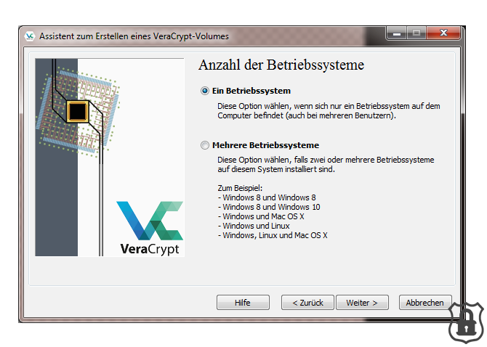Screen dimensions: 487x347
Task: Click the description starting 'Diese Option wählen, wenn'
Action: [329, 110]
